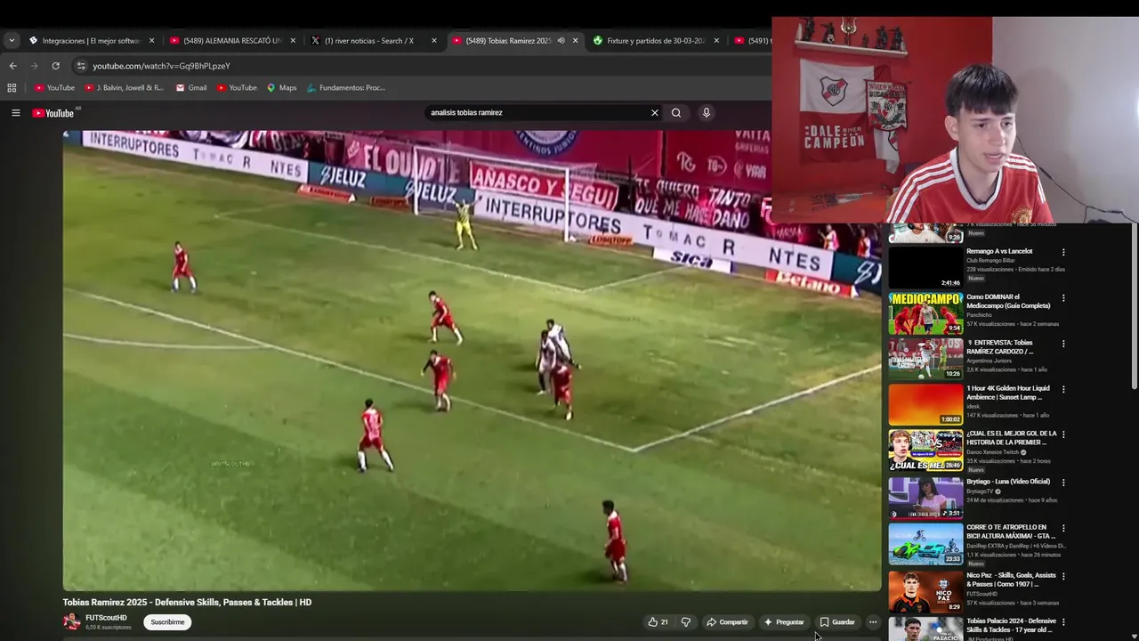
Task: Share the video via Compartir
Action: (x=727, y=622)
